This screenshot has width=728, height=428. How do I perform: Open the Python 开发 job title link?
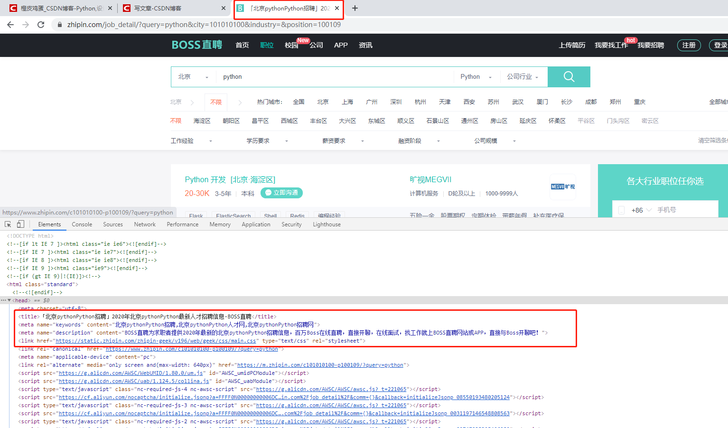tap(205, 180)
